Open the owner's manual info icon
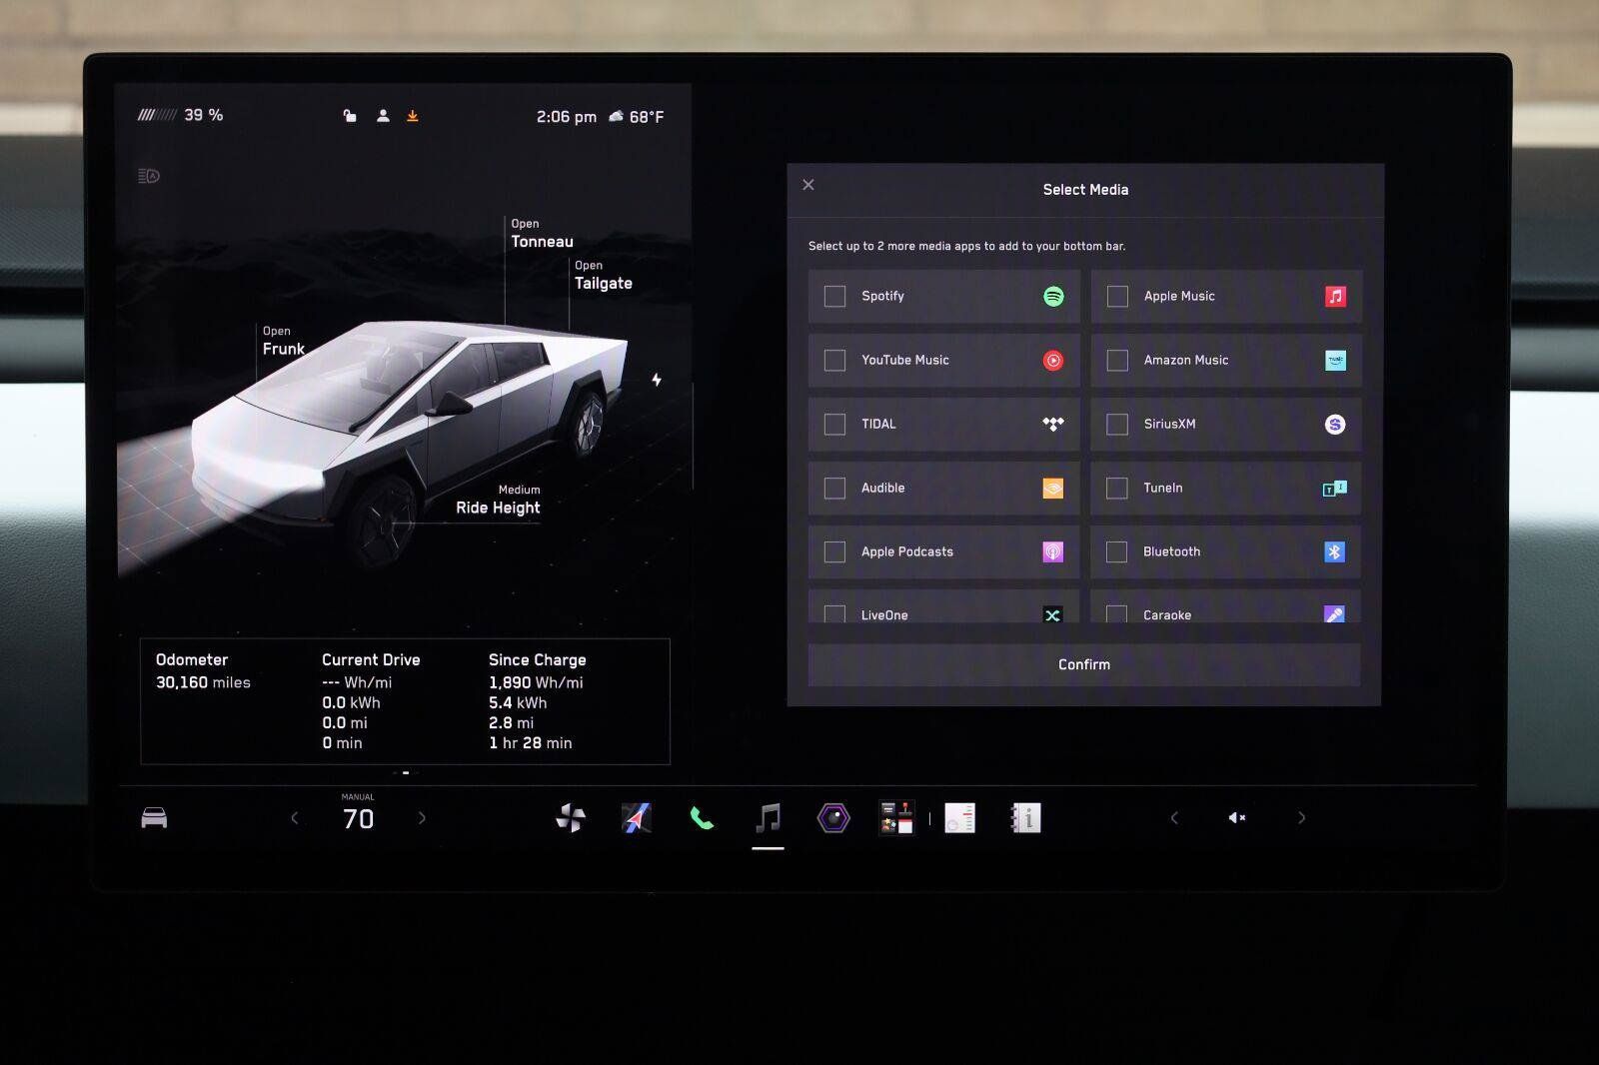 coord(1025,818)
